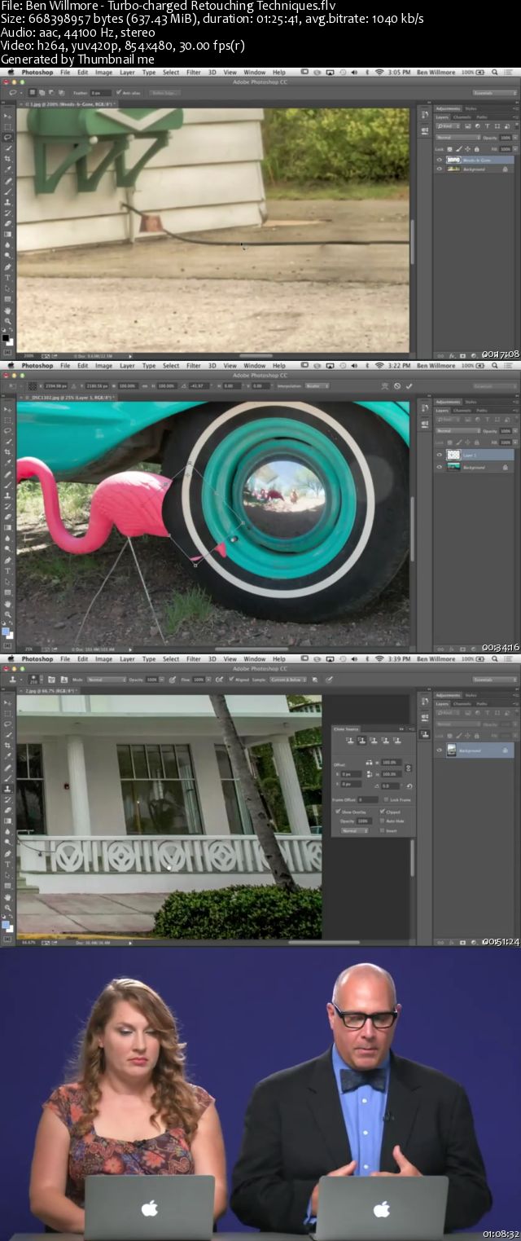521x1241 pixels.
Task: Select the second clone source icon in Clone Source
Action: coord(361,740)
